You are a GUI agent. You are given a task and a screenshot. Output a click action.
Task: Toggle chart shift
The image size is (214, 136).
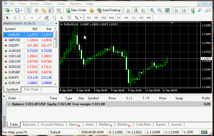click(x=184, y=10)
